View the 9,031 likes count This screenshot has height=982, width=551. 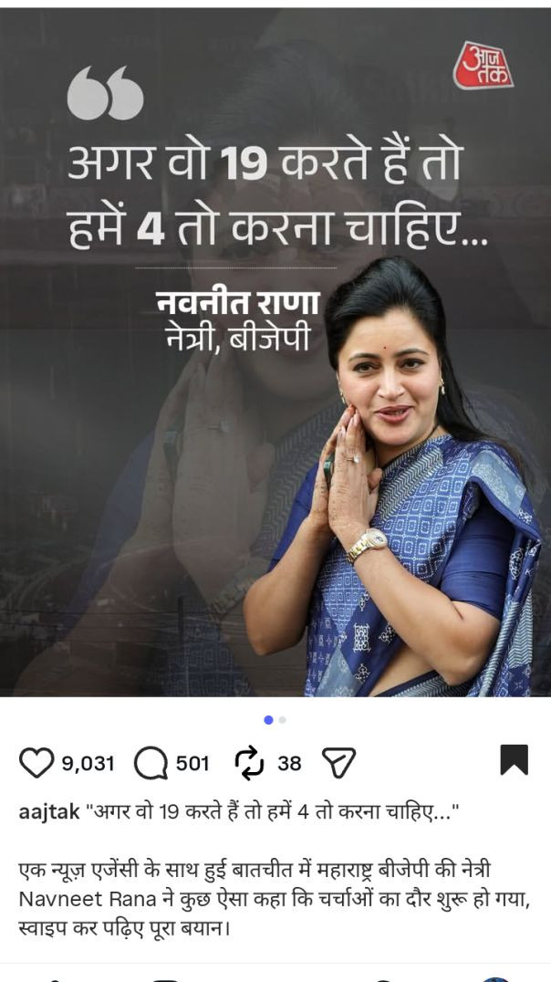(88, 764)
